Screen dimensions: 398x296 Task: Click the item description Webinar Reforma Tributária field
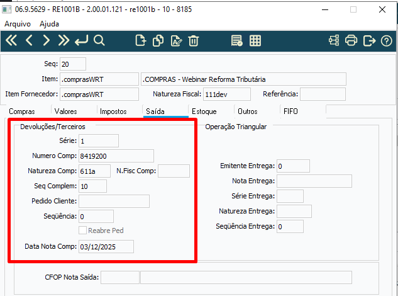point(244,79)
